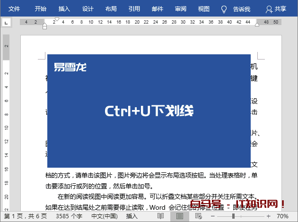Switch to Read Mode view icon
298x222 pixels.
(x=161, y=216)
